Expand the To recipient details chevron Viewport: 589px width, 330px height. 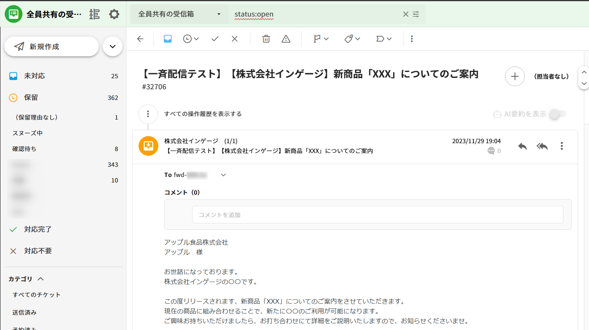(x=223, y=175)
